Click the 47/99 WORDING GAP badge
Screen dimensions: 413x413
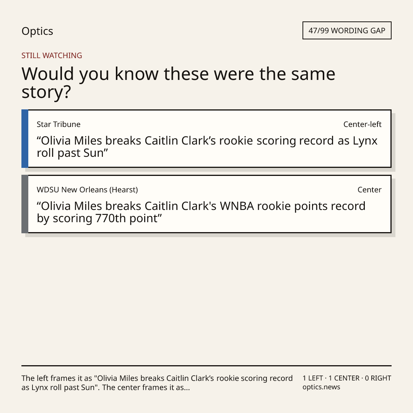[347, 31]
